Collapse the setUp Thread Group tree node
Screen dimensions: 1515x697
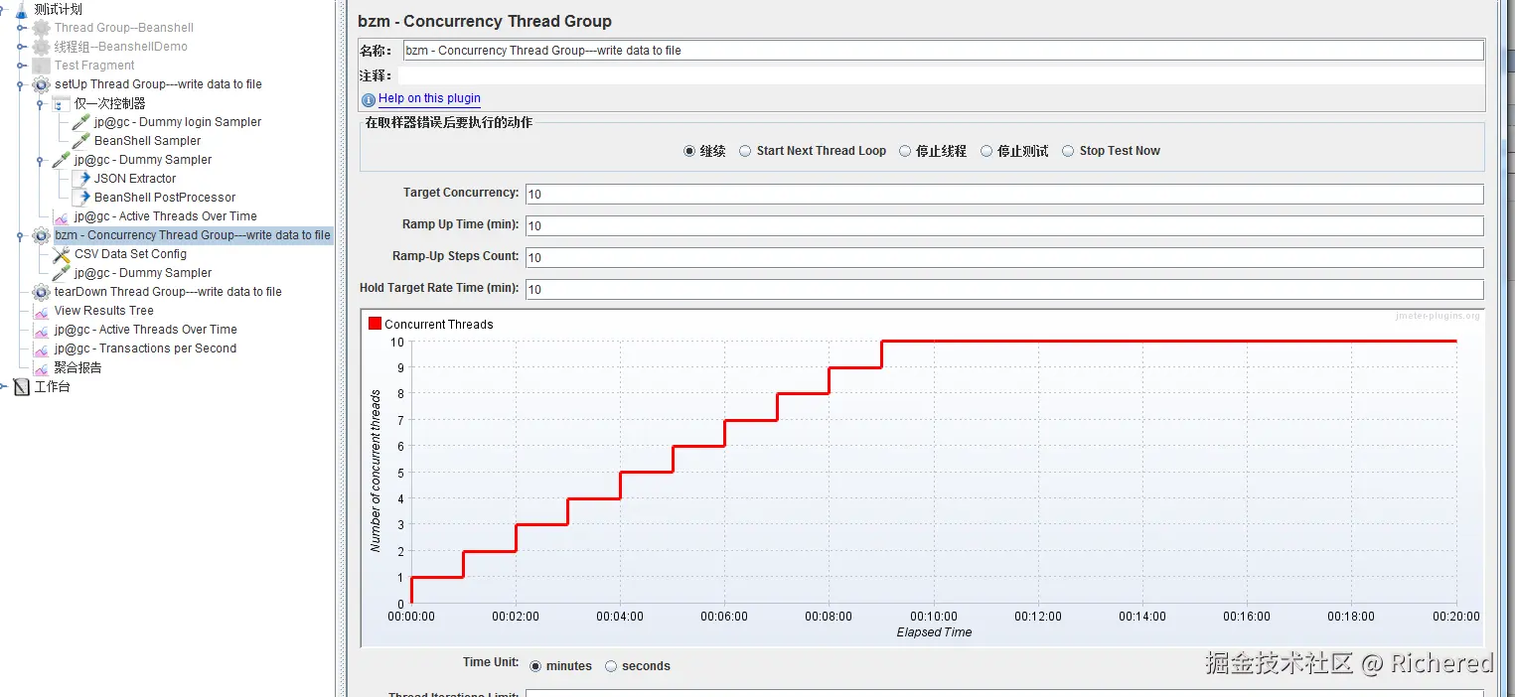(x=20, y=84)
